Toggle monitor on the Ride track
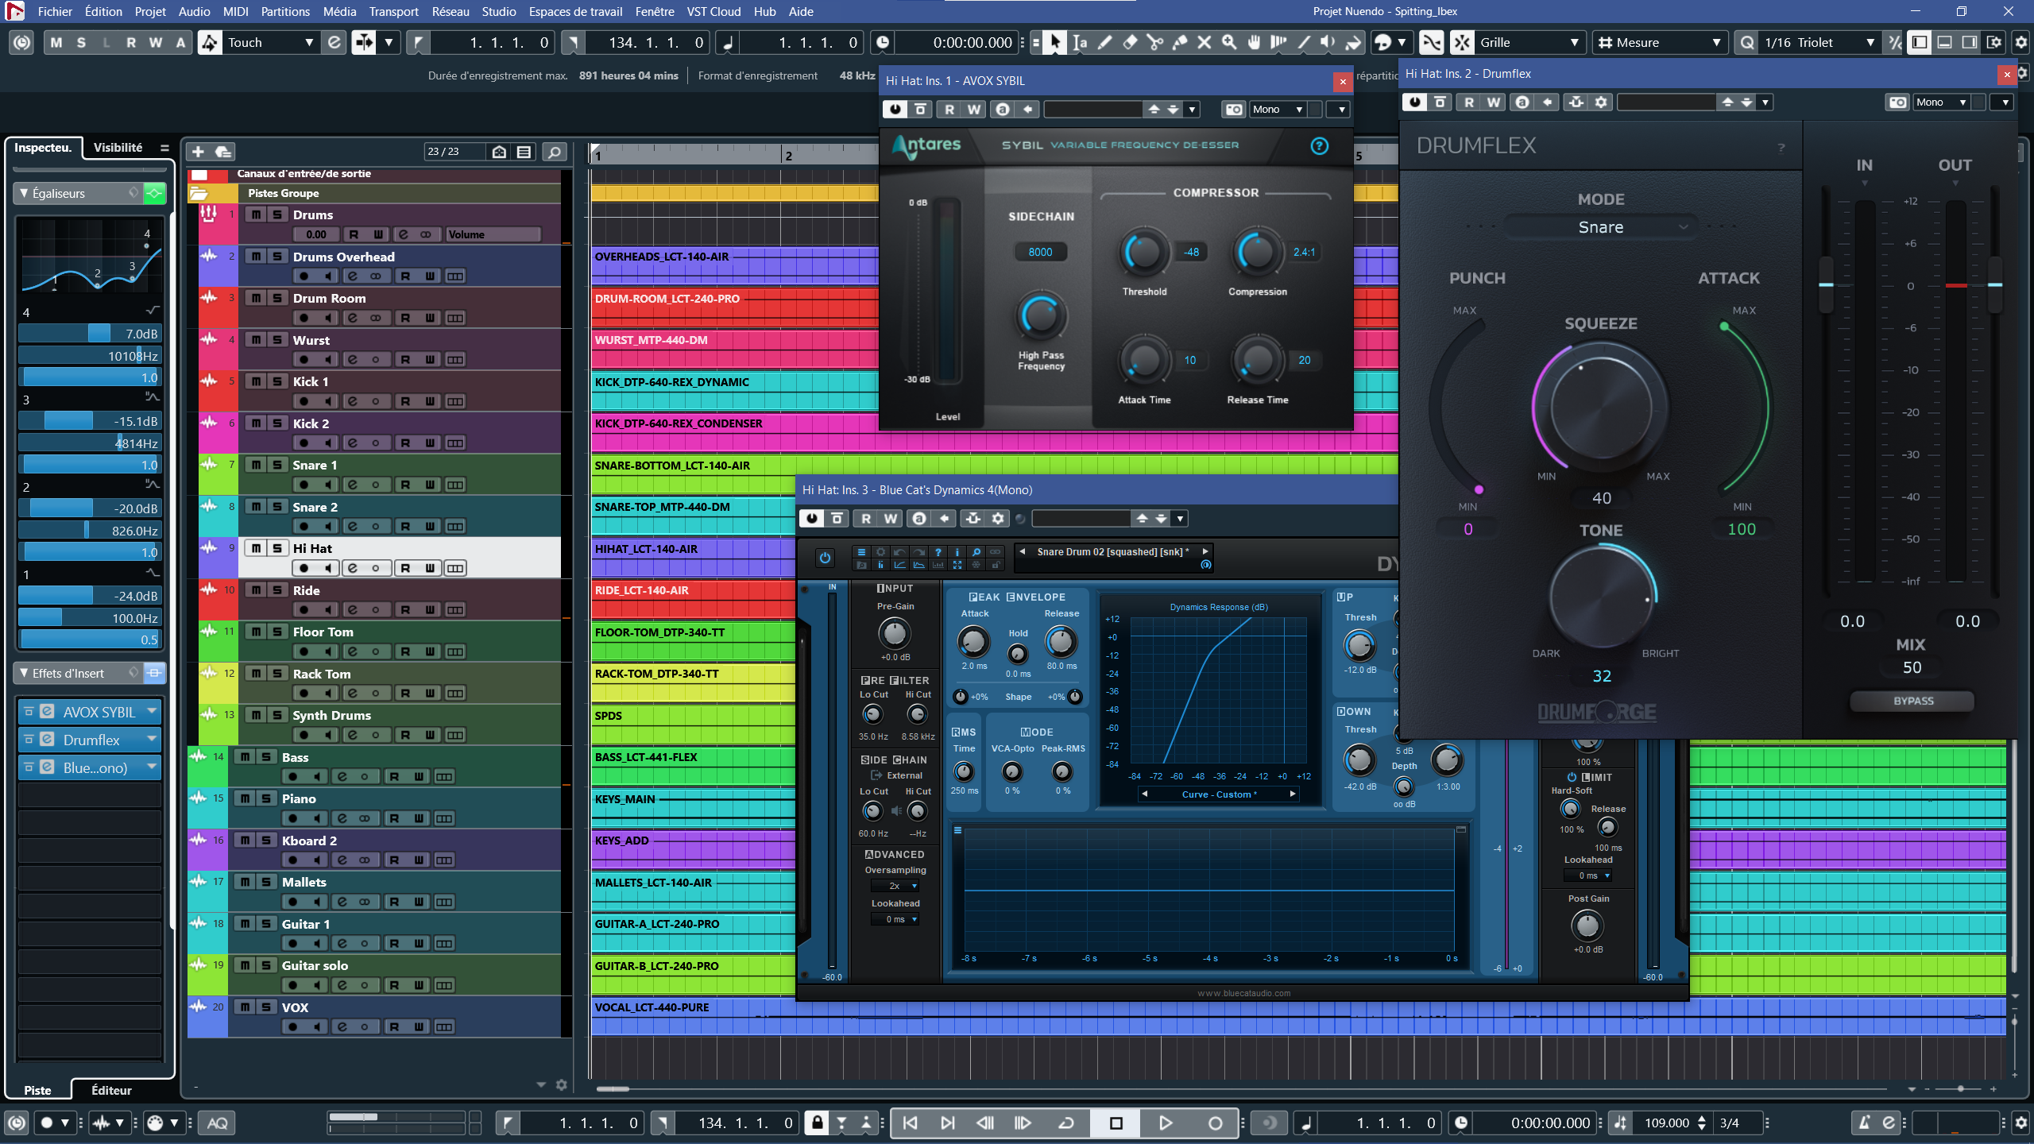Viewport: 2034px width, 1144px height. point(328,610)
